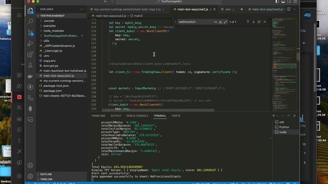328x184 pixels.
Task: Open the Explorer view in activity bar
Action: 30,11
